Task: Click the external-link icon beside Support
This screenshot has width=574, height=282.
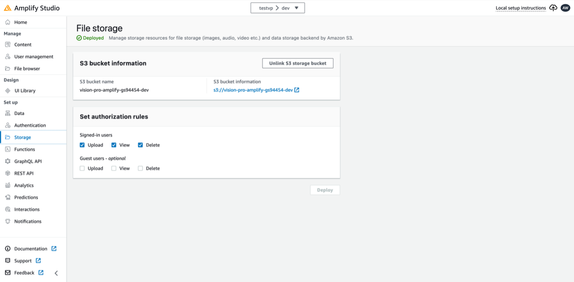Action: click(38, 261)
